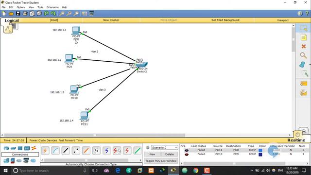This screenshot has height=175, width=311.
Task: Choose the automatic connection lightning icon
Action: (x=45, y=151)
